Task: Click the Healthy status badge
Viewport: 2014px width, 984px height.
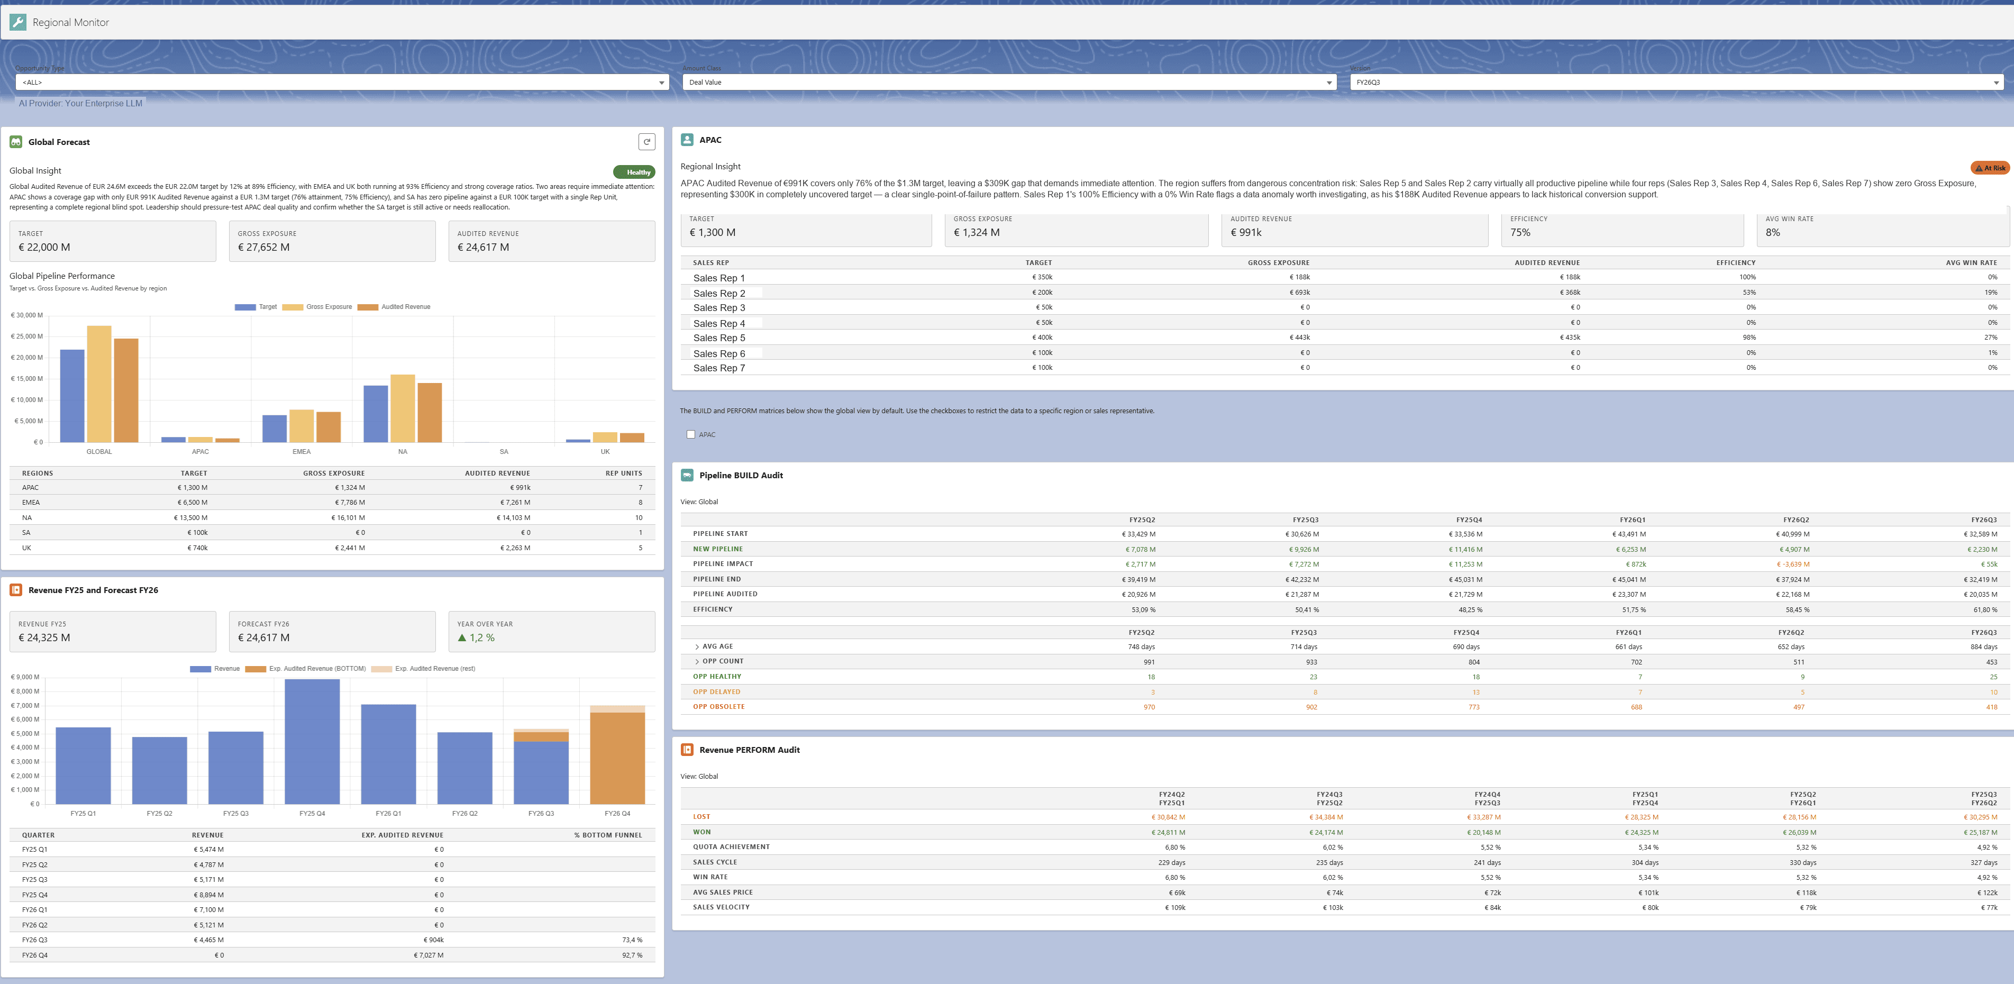Action: click(634, 172)
